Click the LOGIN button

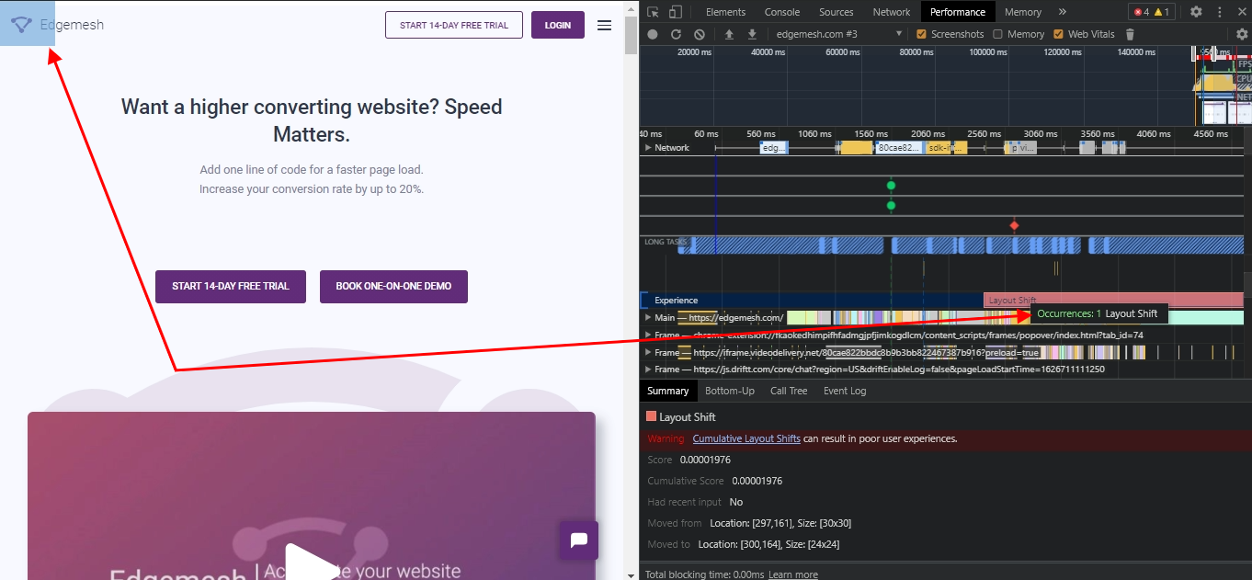click(558, 25)
